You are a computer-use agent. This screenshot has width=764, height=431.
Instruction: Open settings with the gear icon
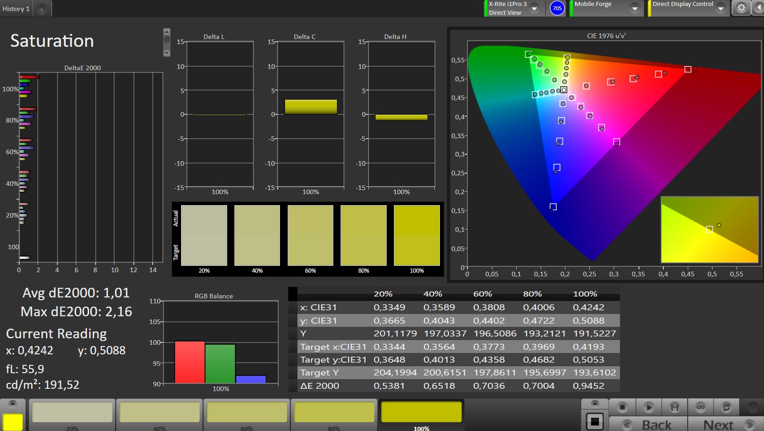(741, 8)
